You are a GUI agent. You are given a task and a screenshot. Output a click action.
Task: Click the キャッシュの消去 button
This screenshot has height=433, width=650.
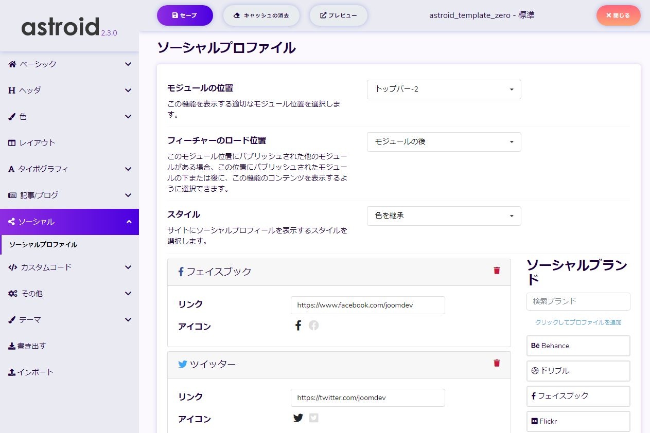pyautogui.click(x=261, y=15)
